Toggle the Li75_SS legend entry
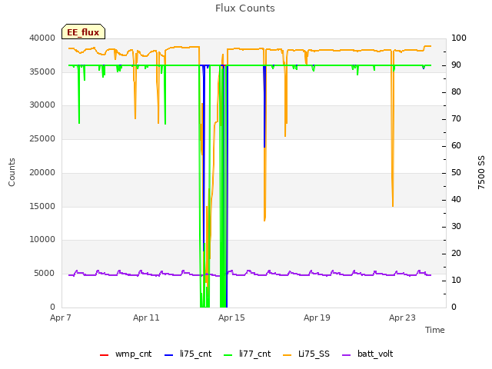The image size is (492, 369). (x=306, y=354)
